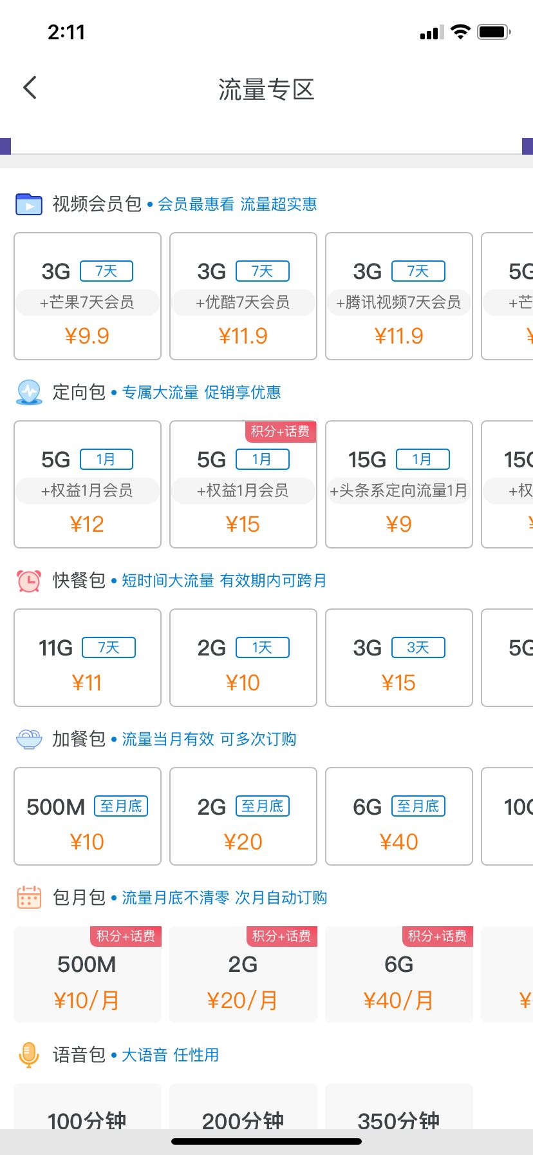Image resolution: width=533 pixels, height=1155 pixels.
Task: Select 3G 芒果7天会员 ¥9.9 package
Action: (x=88, y=296)
